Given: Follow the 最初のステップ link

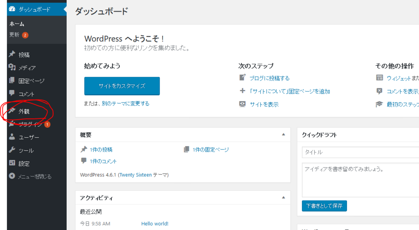Looking at the screenshot, I should [x=403, y=104].
